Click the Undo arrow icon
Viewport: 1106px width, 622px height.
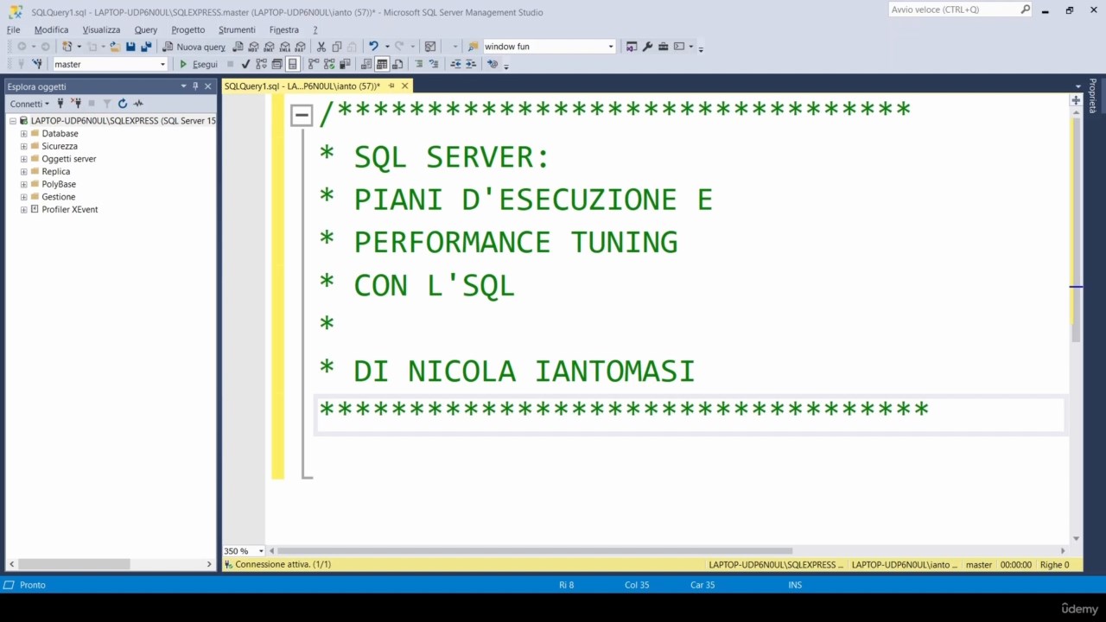(373, 47)
